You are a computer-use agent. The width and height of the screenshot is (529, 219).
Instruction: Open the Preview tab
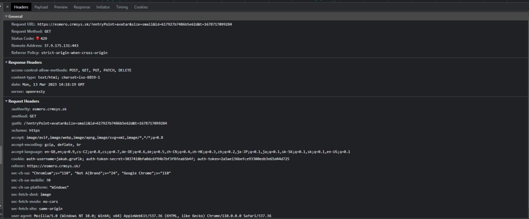pos(60,7)
